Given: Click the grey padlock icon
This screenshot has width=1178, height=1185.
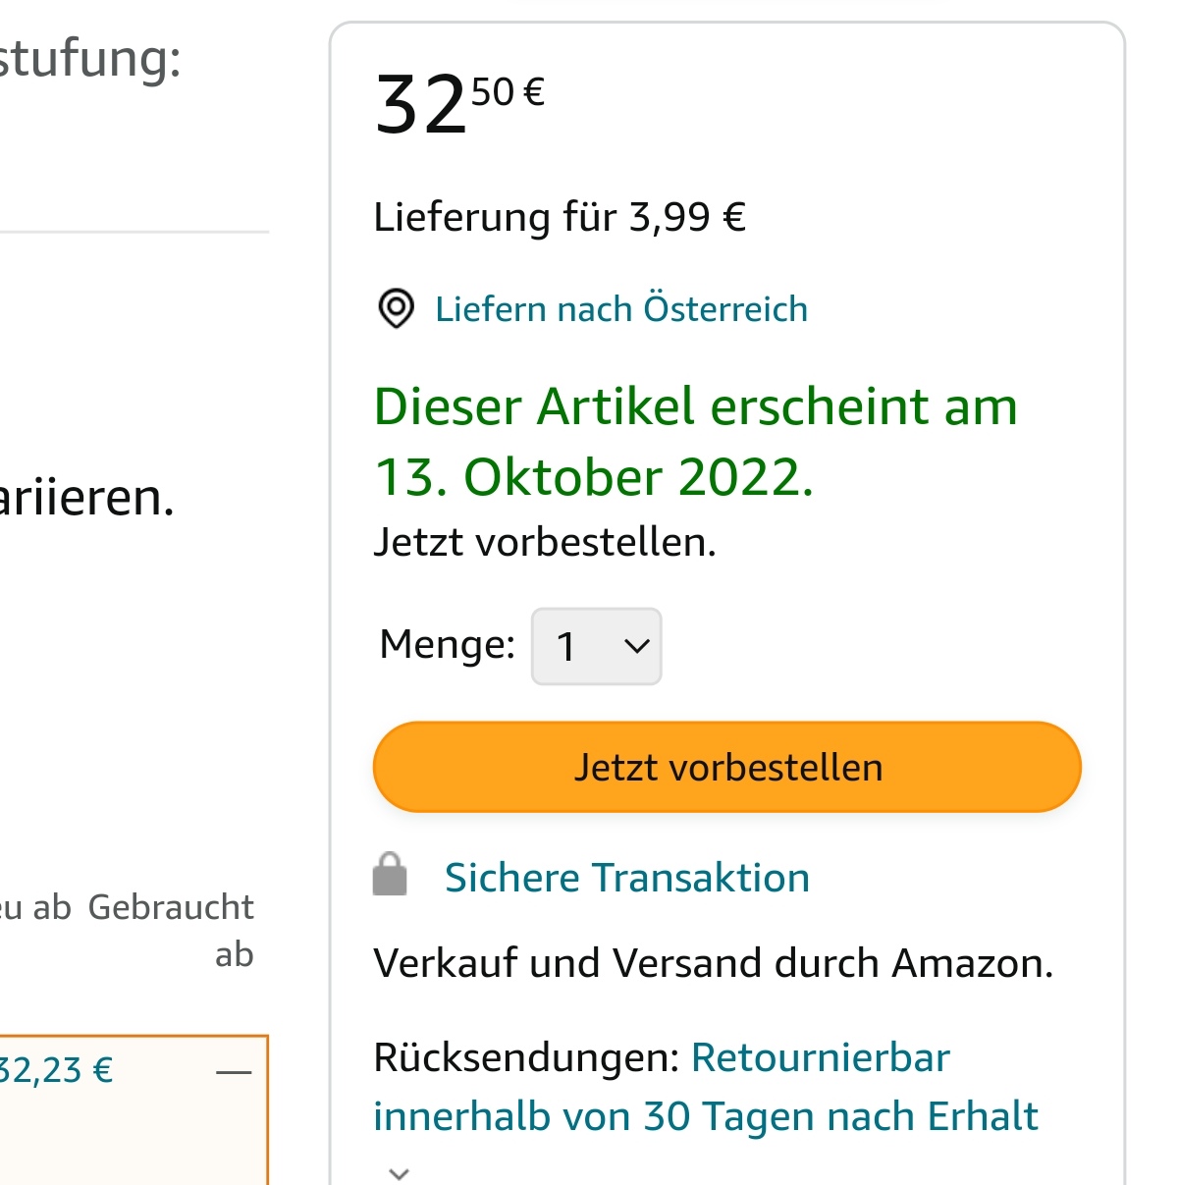Looking at the screenshot, I should point(390,874).
